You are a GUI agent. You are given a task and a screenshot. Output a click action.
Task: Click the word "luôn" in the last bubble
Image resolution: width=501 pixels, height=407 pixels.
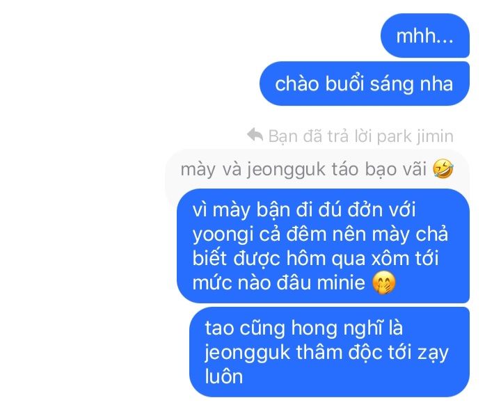coord(223,376)
